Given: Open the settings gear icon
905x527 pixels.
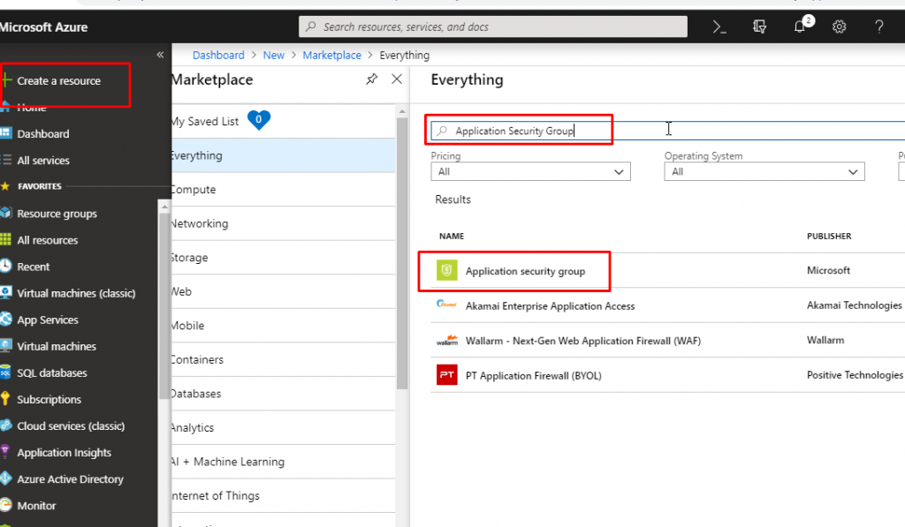Looking at the screenshot, I should (x=839, y=26).
